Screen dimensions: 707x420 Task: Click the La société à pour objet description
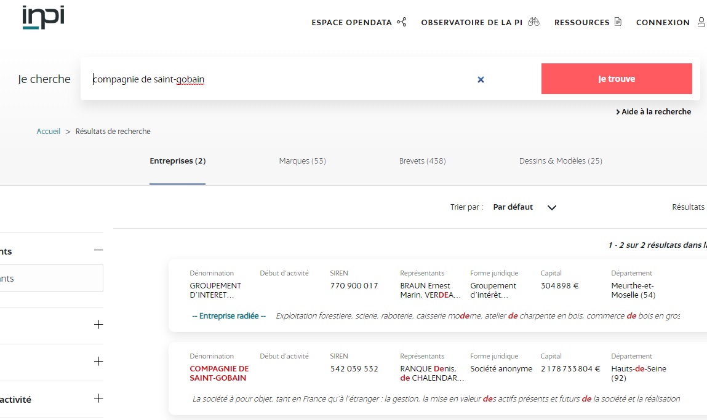(436, 399)
